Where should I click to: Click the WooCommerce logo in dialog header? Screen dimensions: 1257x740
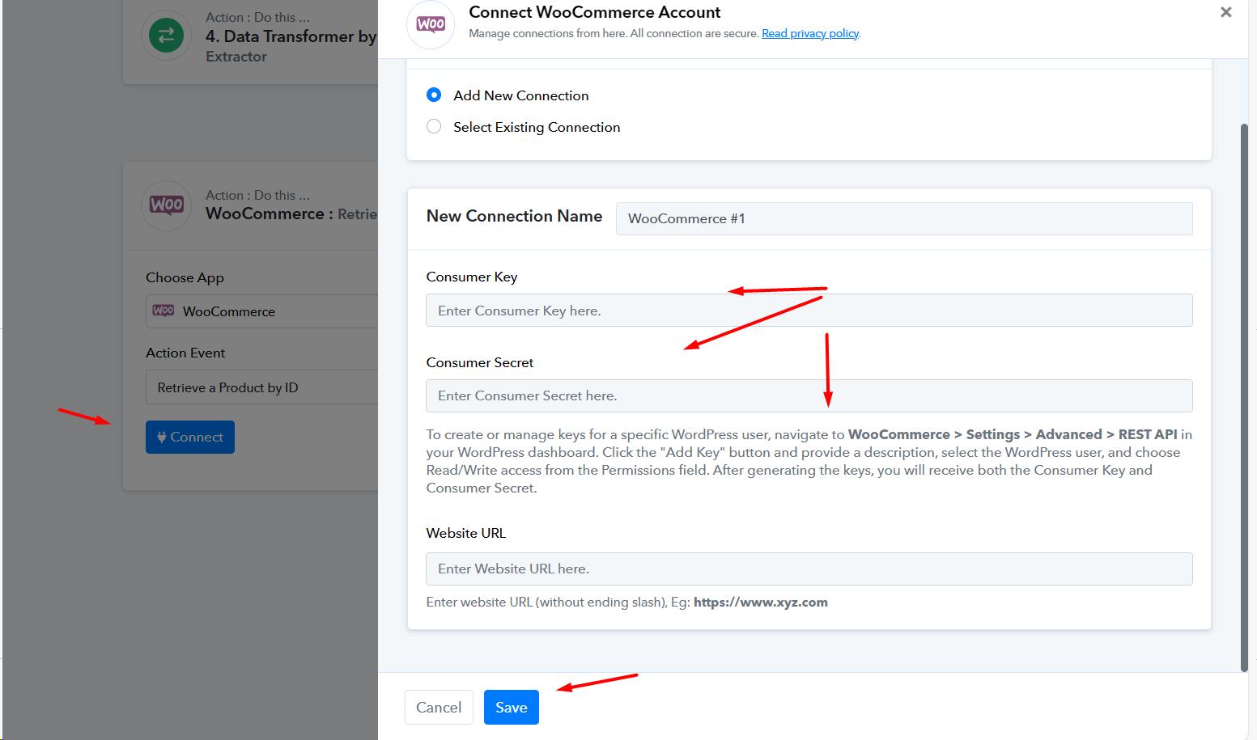431,24
